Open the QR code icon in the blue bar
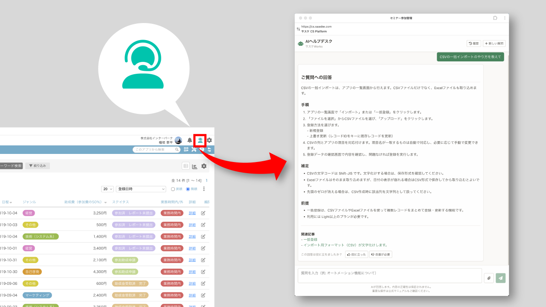The width and height of the screenshot is (546, 307). click(186, 149)
